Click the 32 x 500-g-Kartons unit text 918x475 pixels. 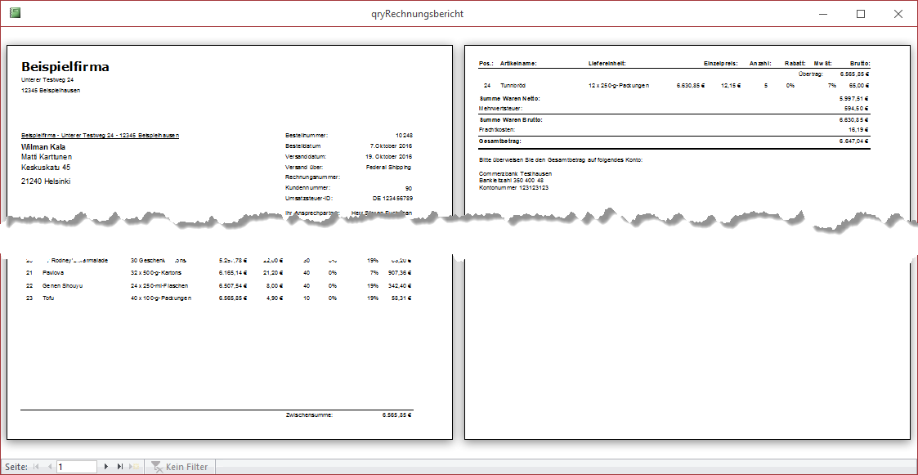(x=156, y=273)
